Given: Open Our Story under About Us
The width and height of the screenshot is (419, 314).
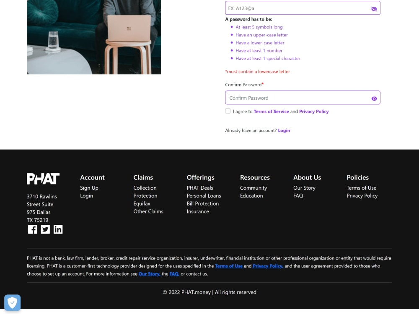Looking at the screenshot, I should point(304,188).
